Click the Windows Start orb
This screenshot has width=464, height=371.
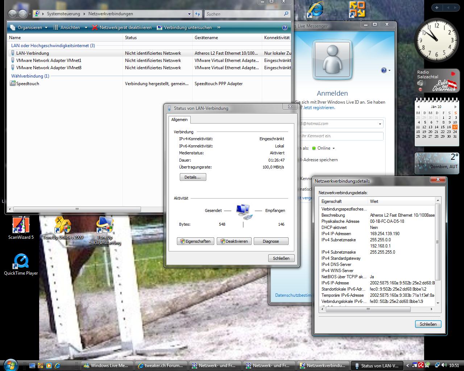(x=10, y=364)
